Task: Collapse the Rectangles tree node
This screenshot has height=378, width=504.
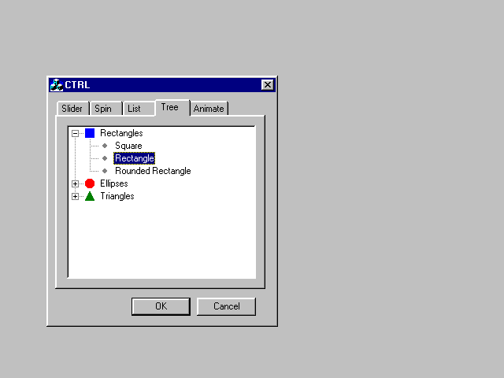Action: [76, 133]
